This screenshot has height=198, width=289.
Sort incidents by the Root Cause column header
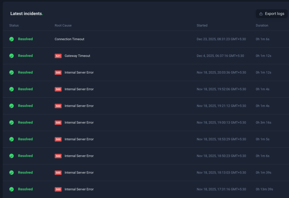63,25
